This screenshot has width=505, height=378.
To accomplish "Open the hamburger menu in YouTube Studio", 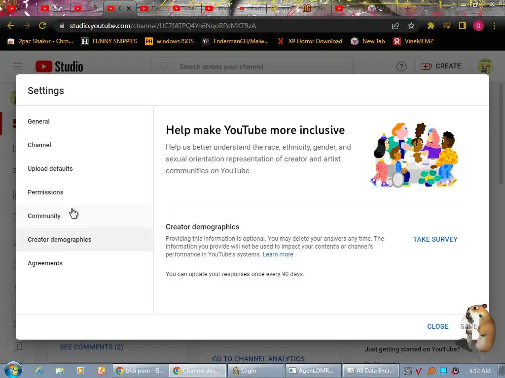I will [x=18, y=66].
